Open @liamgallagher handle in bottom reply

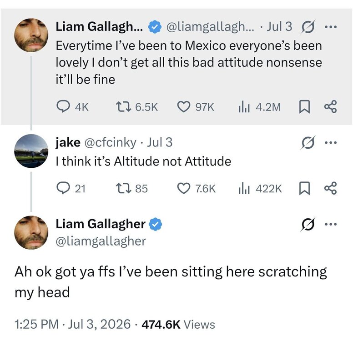point(101,241)
